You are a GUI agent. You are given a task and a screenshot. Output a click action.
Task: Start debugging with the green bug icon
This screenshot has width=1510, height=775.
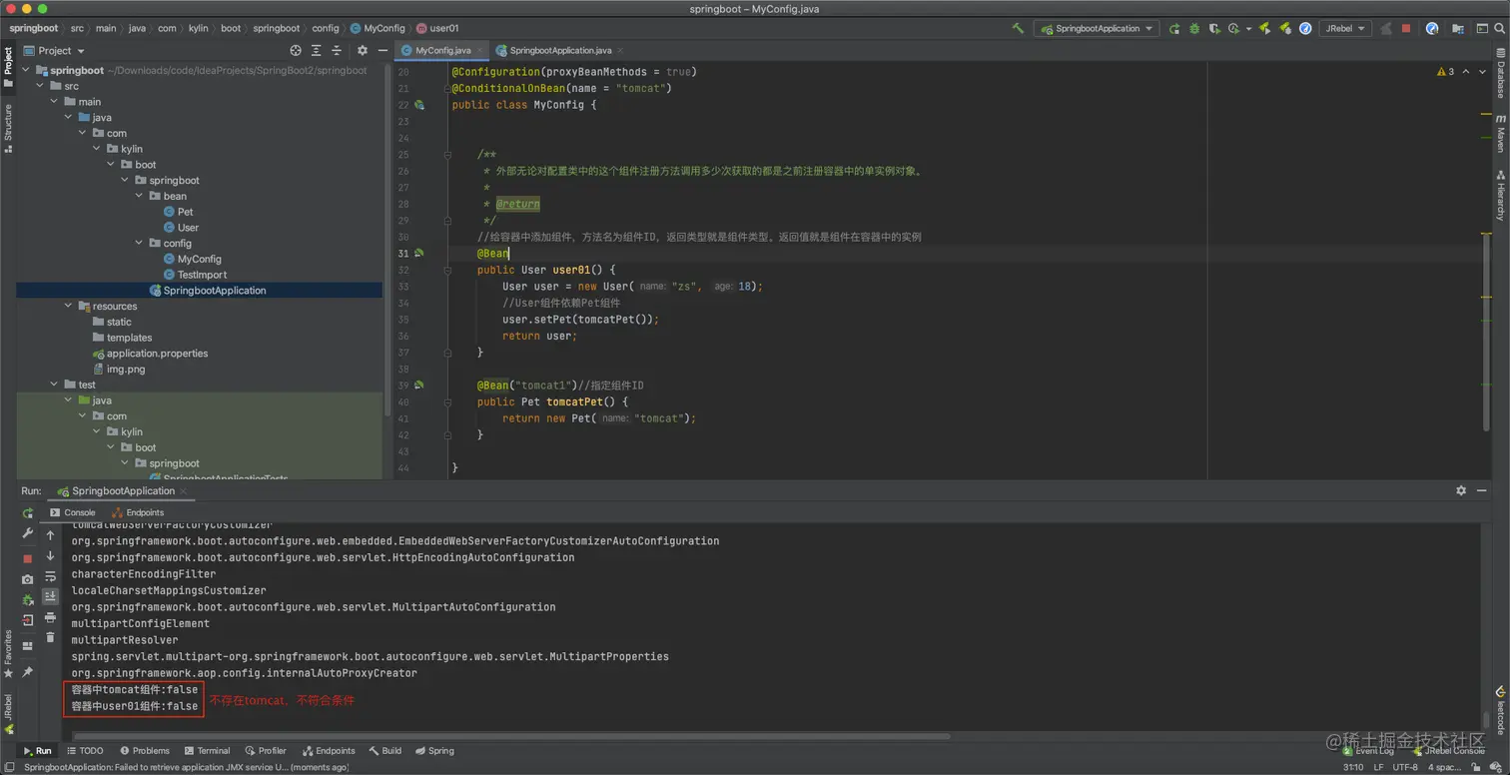pos(1193,28)
